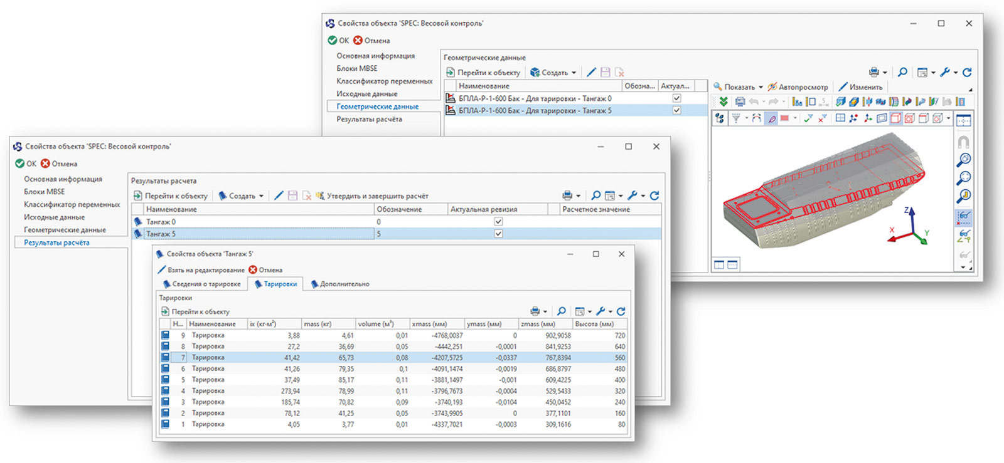Click the magnifier search icon in the Тарировки toolbar
Screen dimensions: 1004x463
pos(562,311)
